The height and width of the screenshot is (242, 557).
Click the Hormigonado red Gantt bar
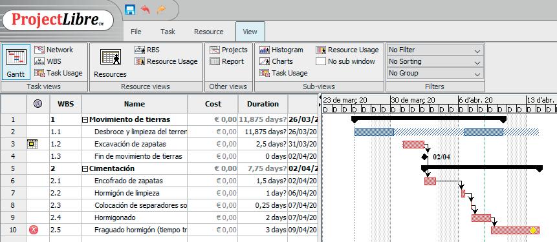coord(481,218)
